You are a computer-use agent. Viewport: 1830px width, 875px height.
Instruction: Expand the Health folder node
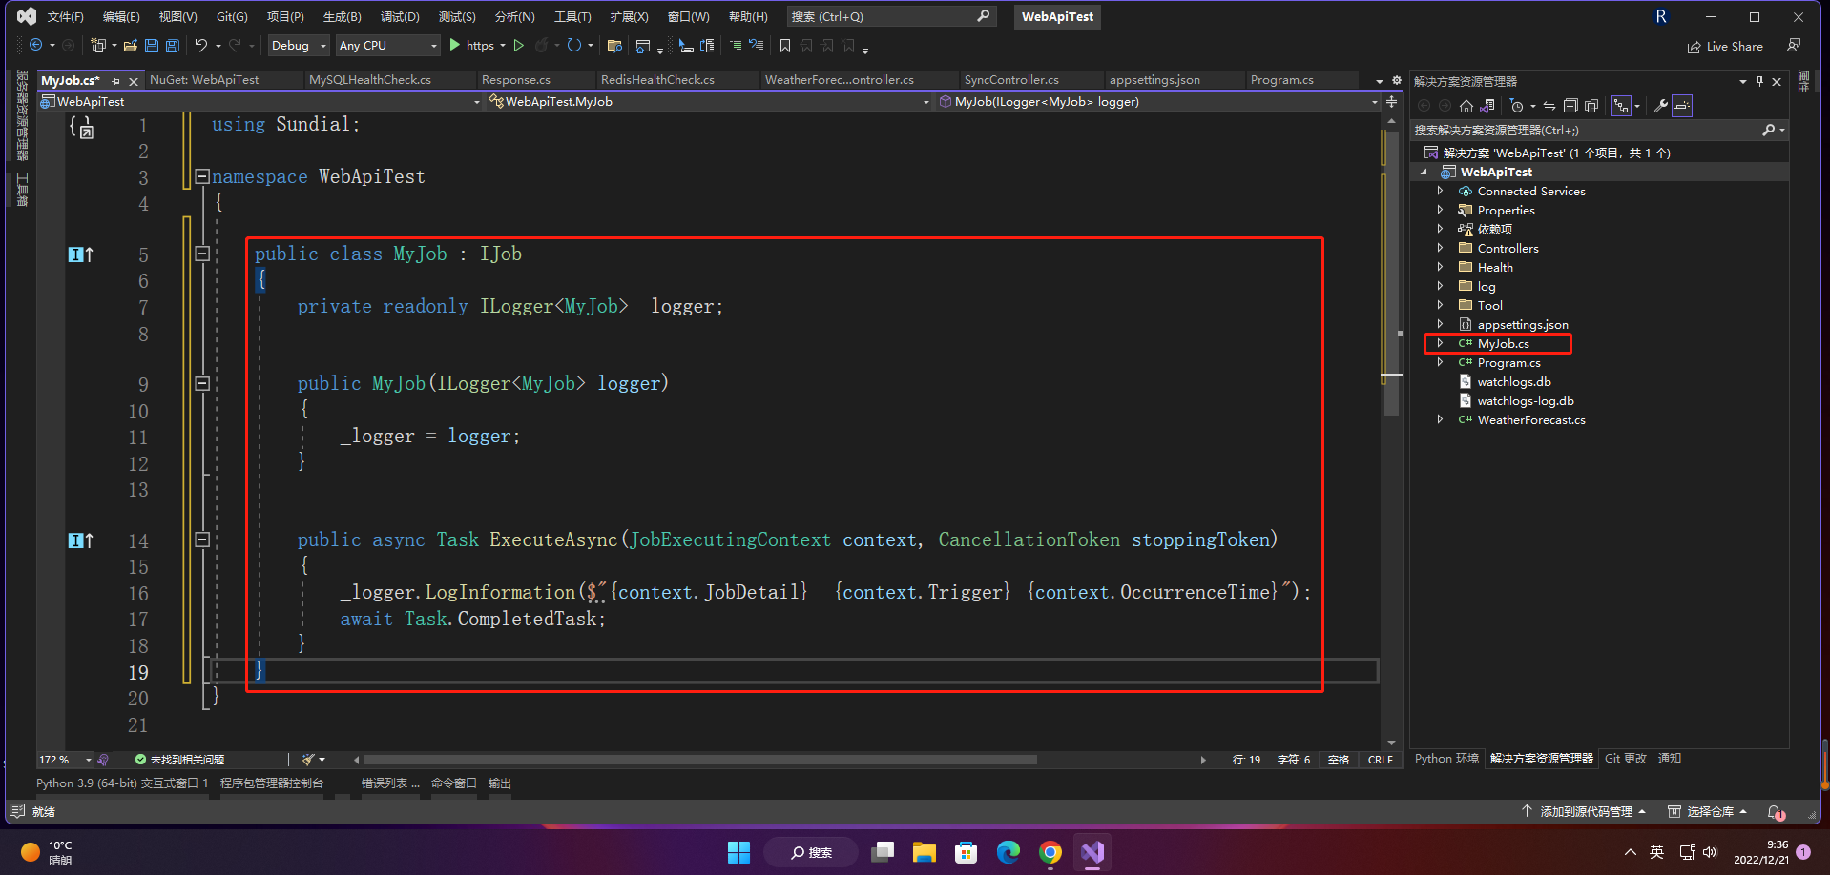coord(1440,267)
